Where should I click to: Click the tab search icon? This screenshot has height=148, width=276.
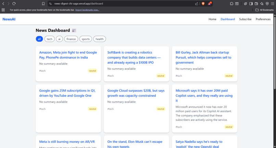[x=237, y=3]
